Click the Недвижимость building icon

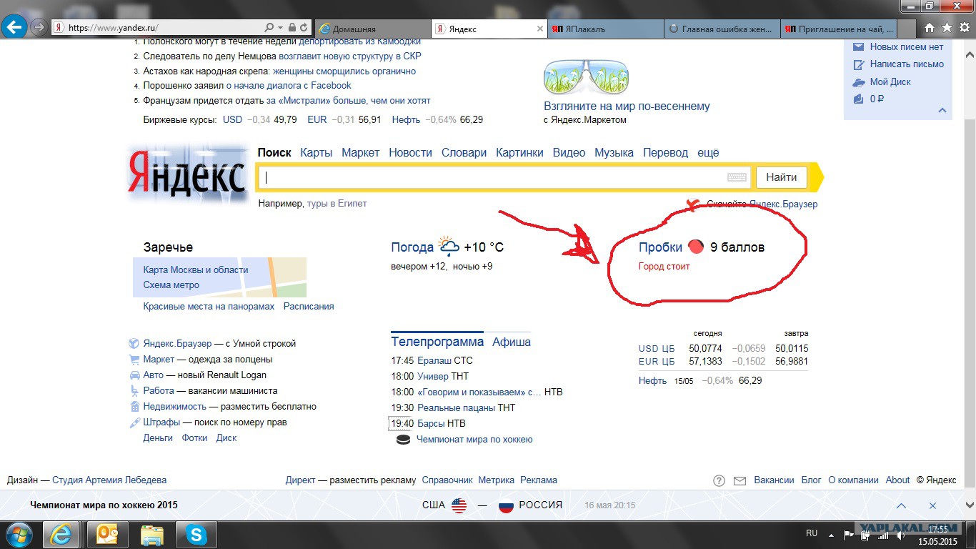click(134, 407)
